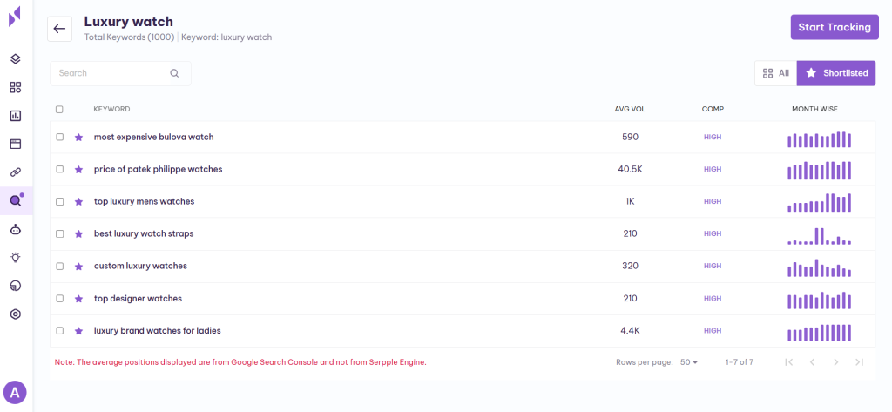Unstar price of patek philippe watches keyword

[x=79, y=170]
